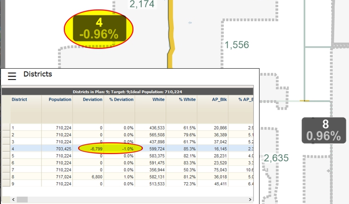Click the District column header
The width and height of the screenshot is (349, 204).
tap(20, 99)
